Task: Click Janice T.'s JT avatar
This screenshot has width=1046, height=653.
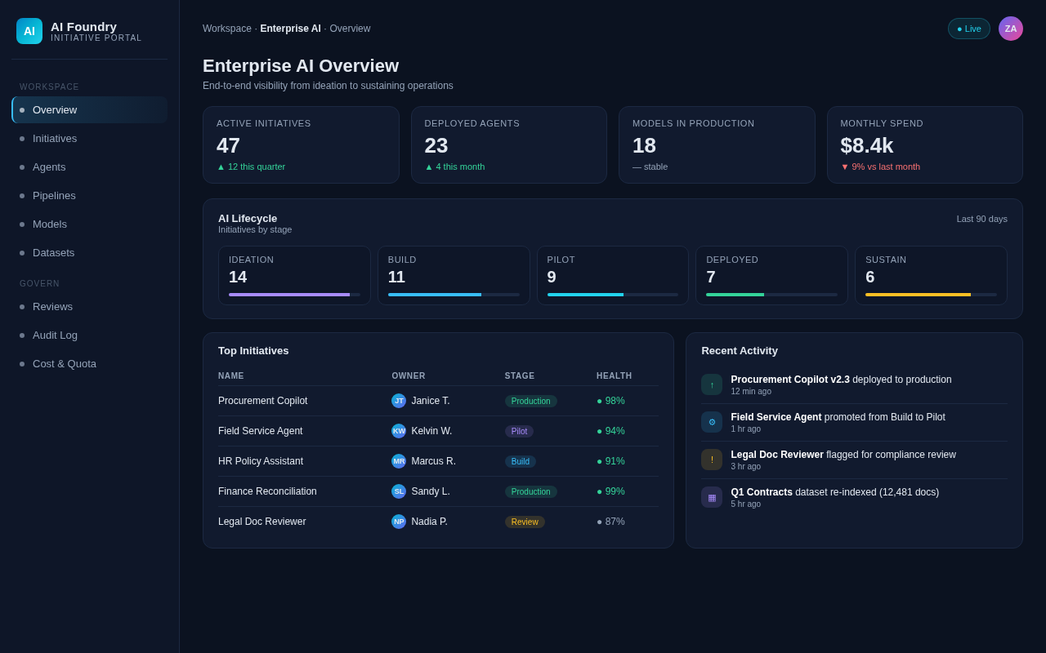Action: tap(399, 401)
